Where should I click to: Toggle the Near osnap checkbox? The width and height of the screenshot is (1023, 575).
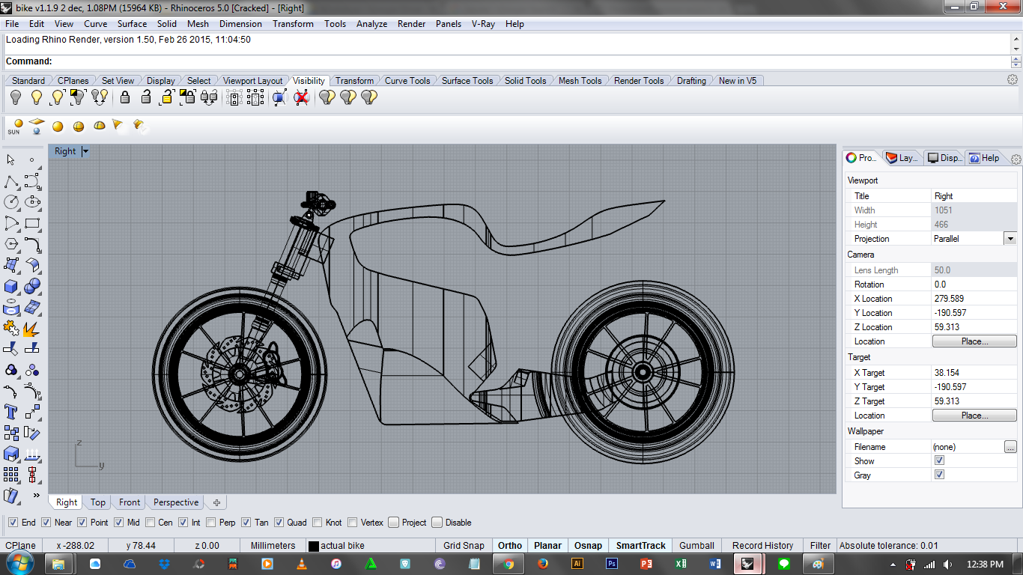pyautogui.click(x=46, y=523)
